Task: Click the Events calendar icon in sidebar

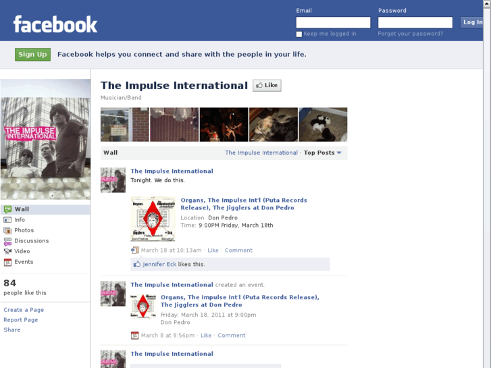Action: coord(7,262)
